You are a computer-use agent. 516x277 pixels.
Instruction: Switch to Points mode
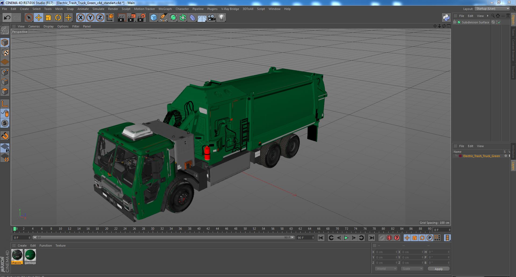(x=5, y=72)
